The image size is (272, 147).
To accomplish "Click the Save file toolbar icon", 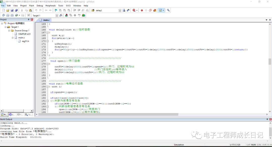I will [x=12, y=10].
